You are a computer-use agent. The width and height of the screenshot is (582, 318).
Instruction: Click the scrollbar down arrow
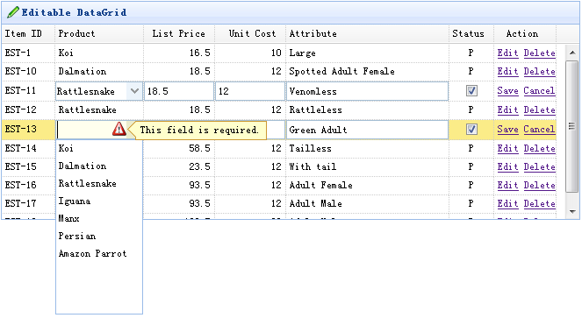572,212
